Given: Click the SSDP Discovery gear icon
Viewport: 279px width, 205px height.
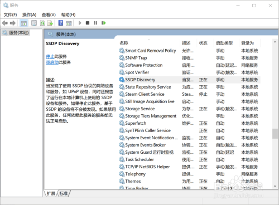Looking at the screenshot, I should [122, 80].
